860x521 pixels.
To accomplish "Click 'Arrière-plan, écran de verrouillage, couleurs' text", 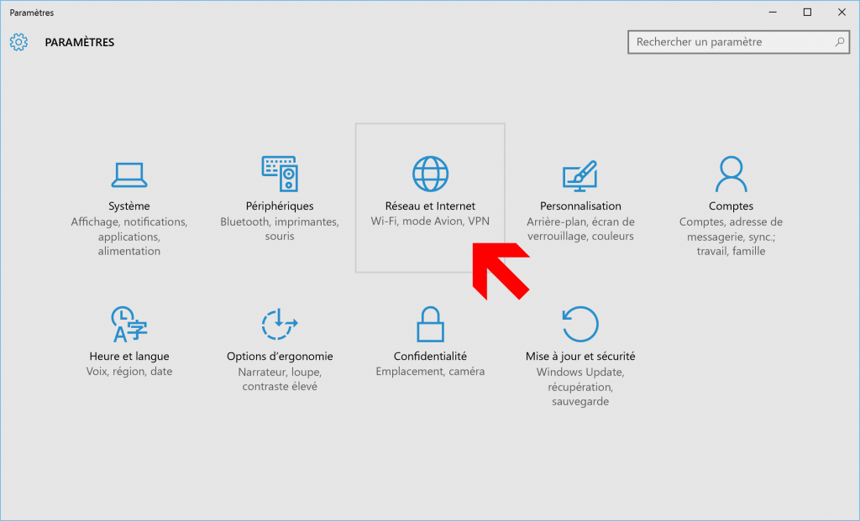I will click(x=580, y=229).
